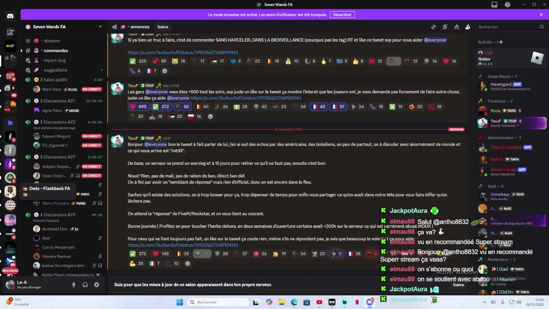Viewport: 549px width, 309px height.
Task: Open Le-A user profile panel
Action: (34, 285)
